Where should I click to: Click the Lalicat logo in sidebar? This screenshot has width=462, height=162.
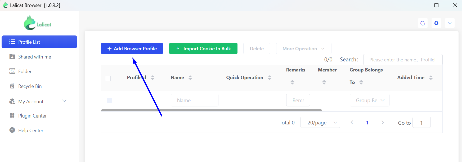coord(37,23)
